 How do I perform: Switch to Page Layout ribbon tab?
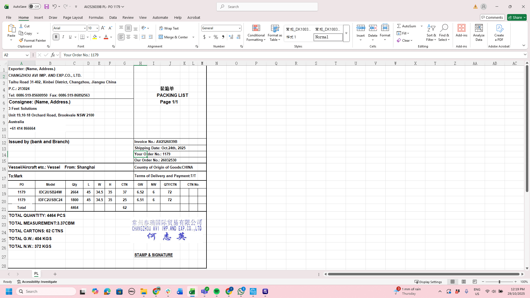[x=73, y=17]
